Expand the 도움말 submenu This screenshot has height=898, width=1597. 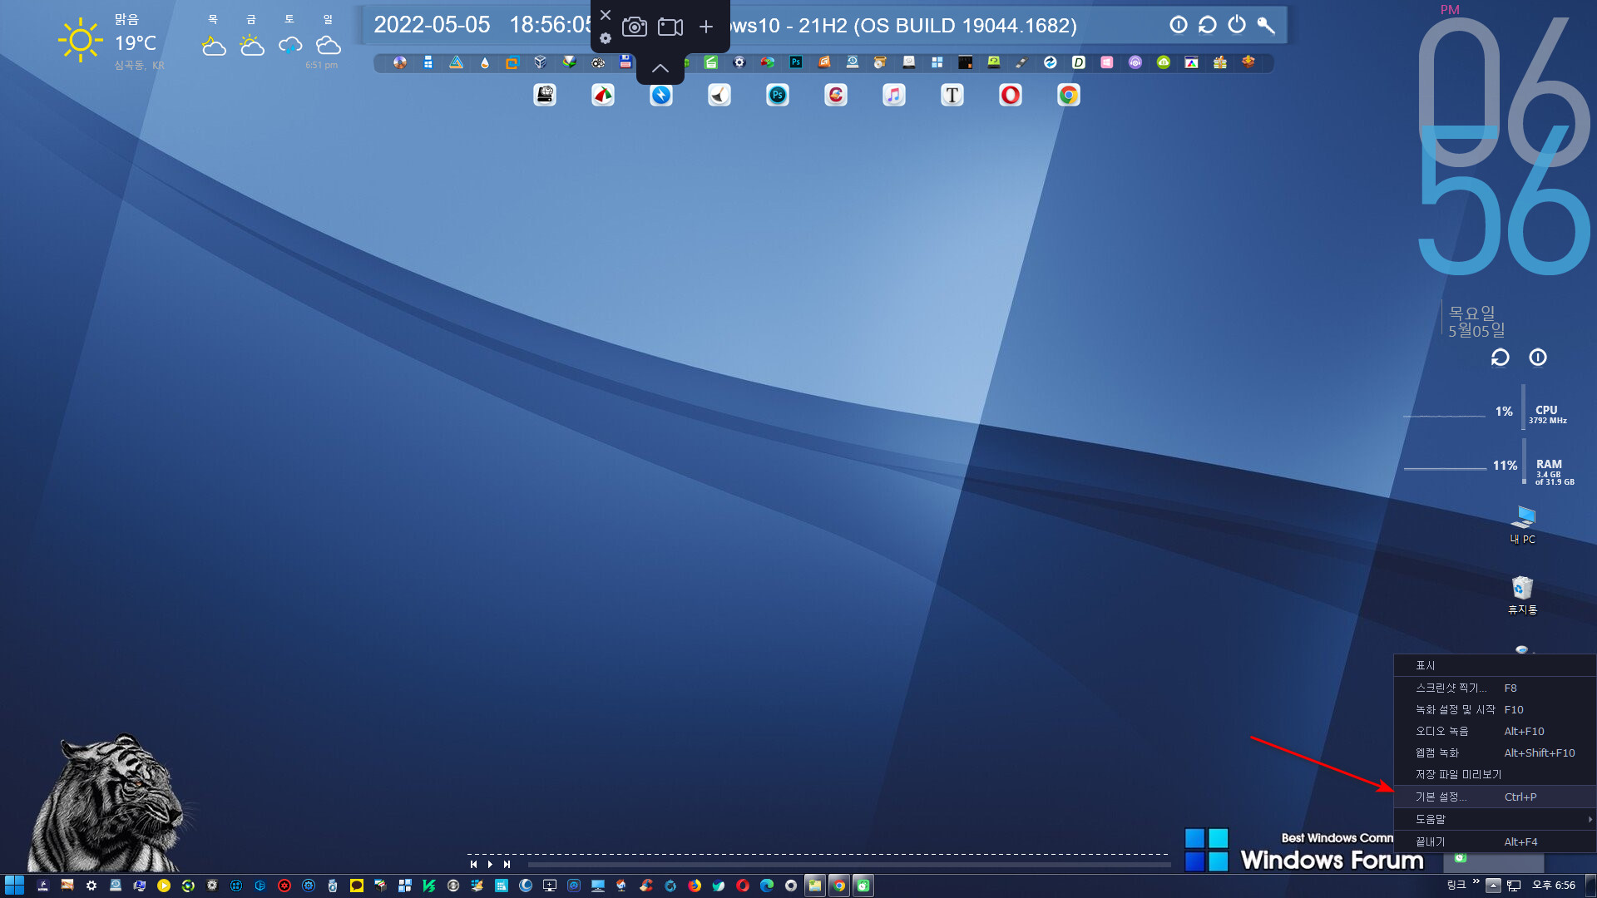[x=1495, y=819]
